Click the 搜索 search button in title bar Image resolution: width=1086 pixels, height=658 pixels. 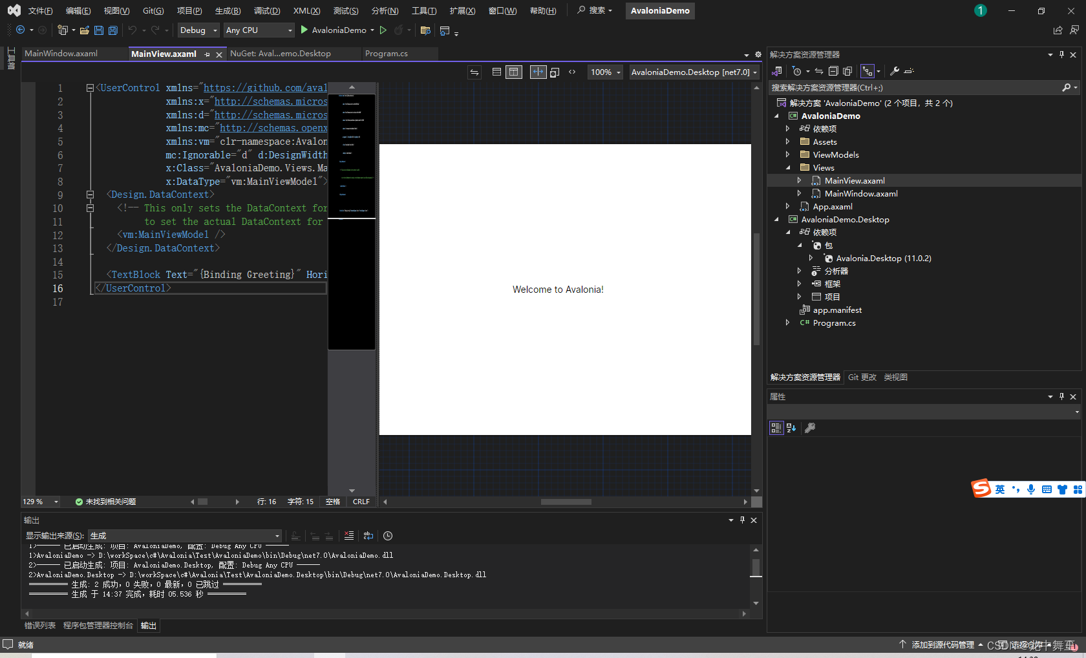[594, 10]
